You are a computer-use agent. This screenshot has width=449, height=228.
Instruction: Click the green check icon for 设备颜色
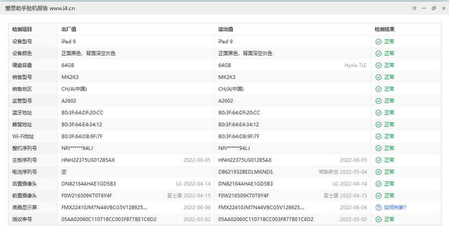[378, 53]
